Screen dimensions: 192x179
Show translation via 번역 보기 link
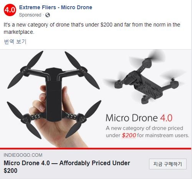15,41
